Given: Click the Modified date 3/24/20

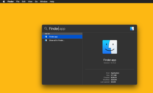Looking at the screenshot, I should [114, 80].
